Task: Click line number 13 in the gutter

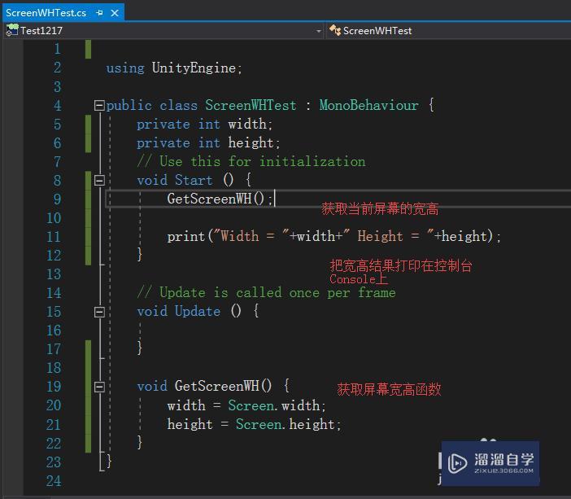Action: 54,274
